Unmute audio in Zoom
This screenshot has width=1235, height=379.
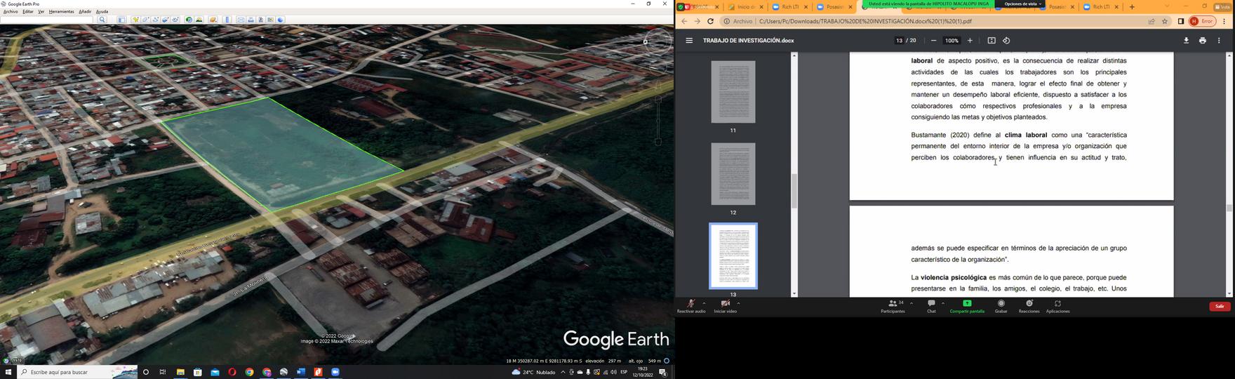[x=691, y=306]
